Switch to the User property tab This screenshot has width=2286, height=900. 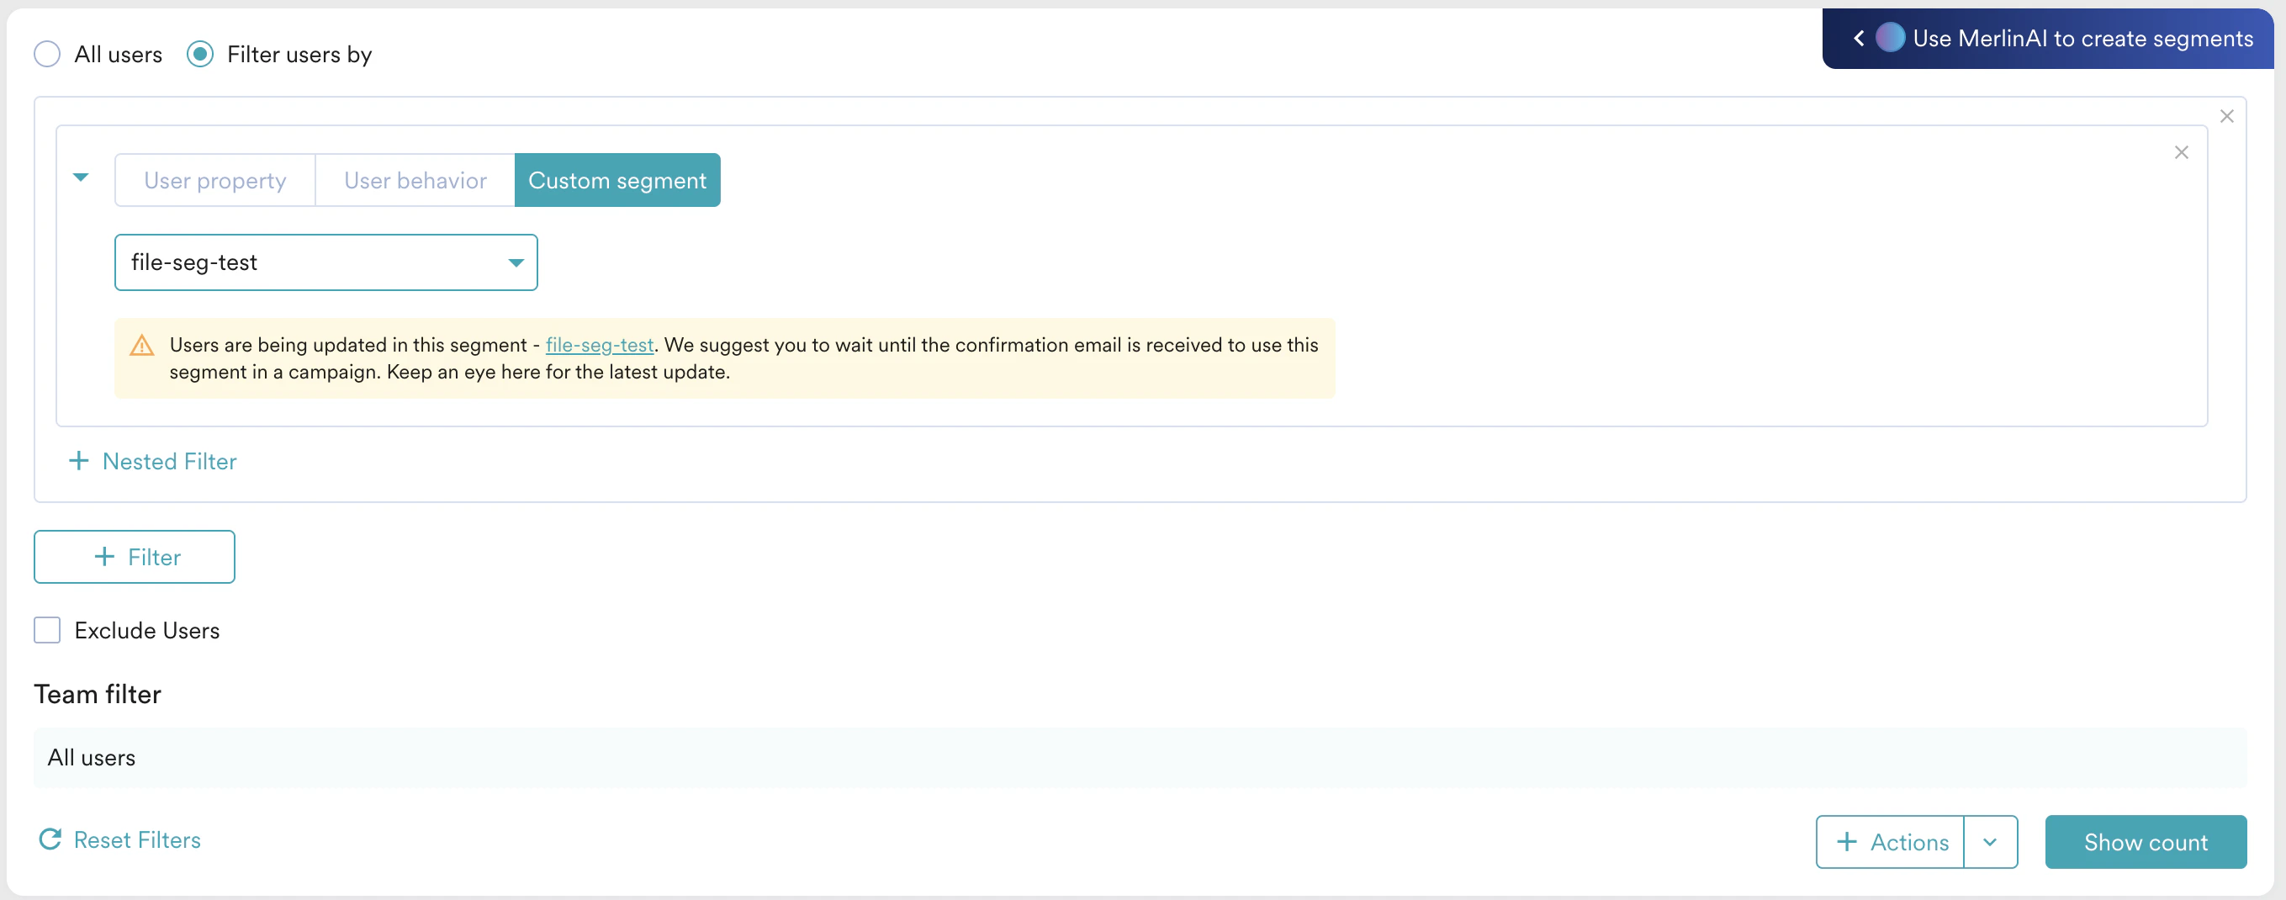(x=214, y=179)
